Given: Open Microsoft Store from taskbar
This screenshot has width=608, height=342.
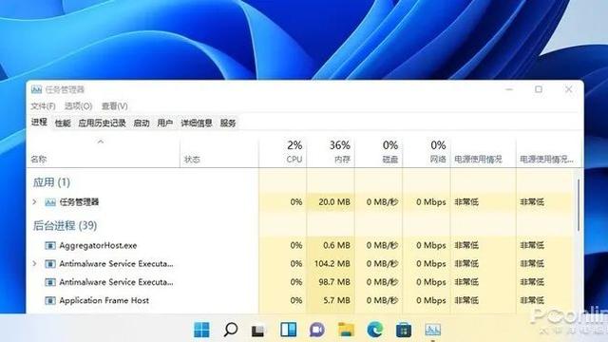Looking at the screenshot, I should [403, 330].
